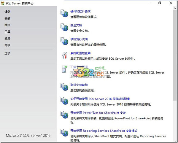
Task: Switch to the 安装 page
Action: [x=7, y=18]
